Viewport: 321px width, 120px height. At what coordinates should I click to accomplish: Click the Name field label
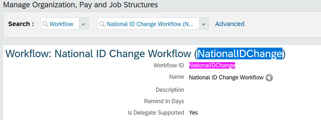click(x=176, y=77)
